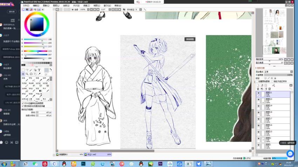Select the Zoom magnifier tool
Viewport: 298px width, 167px height.
27,74
